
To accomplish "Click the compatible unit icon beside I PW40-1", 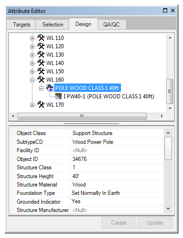I will click(58, 96).
